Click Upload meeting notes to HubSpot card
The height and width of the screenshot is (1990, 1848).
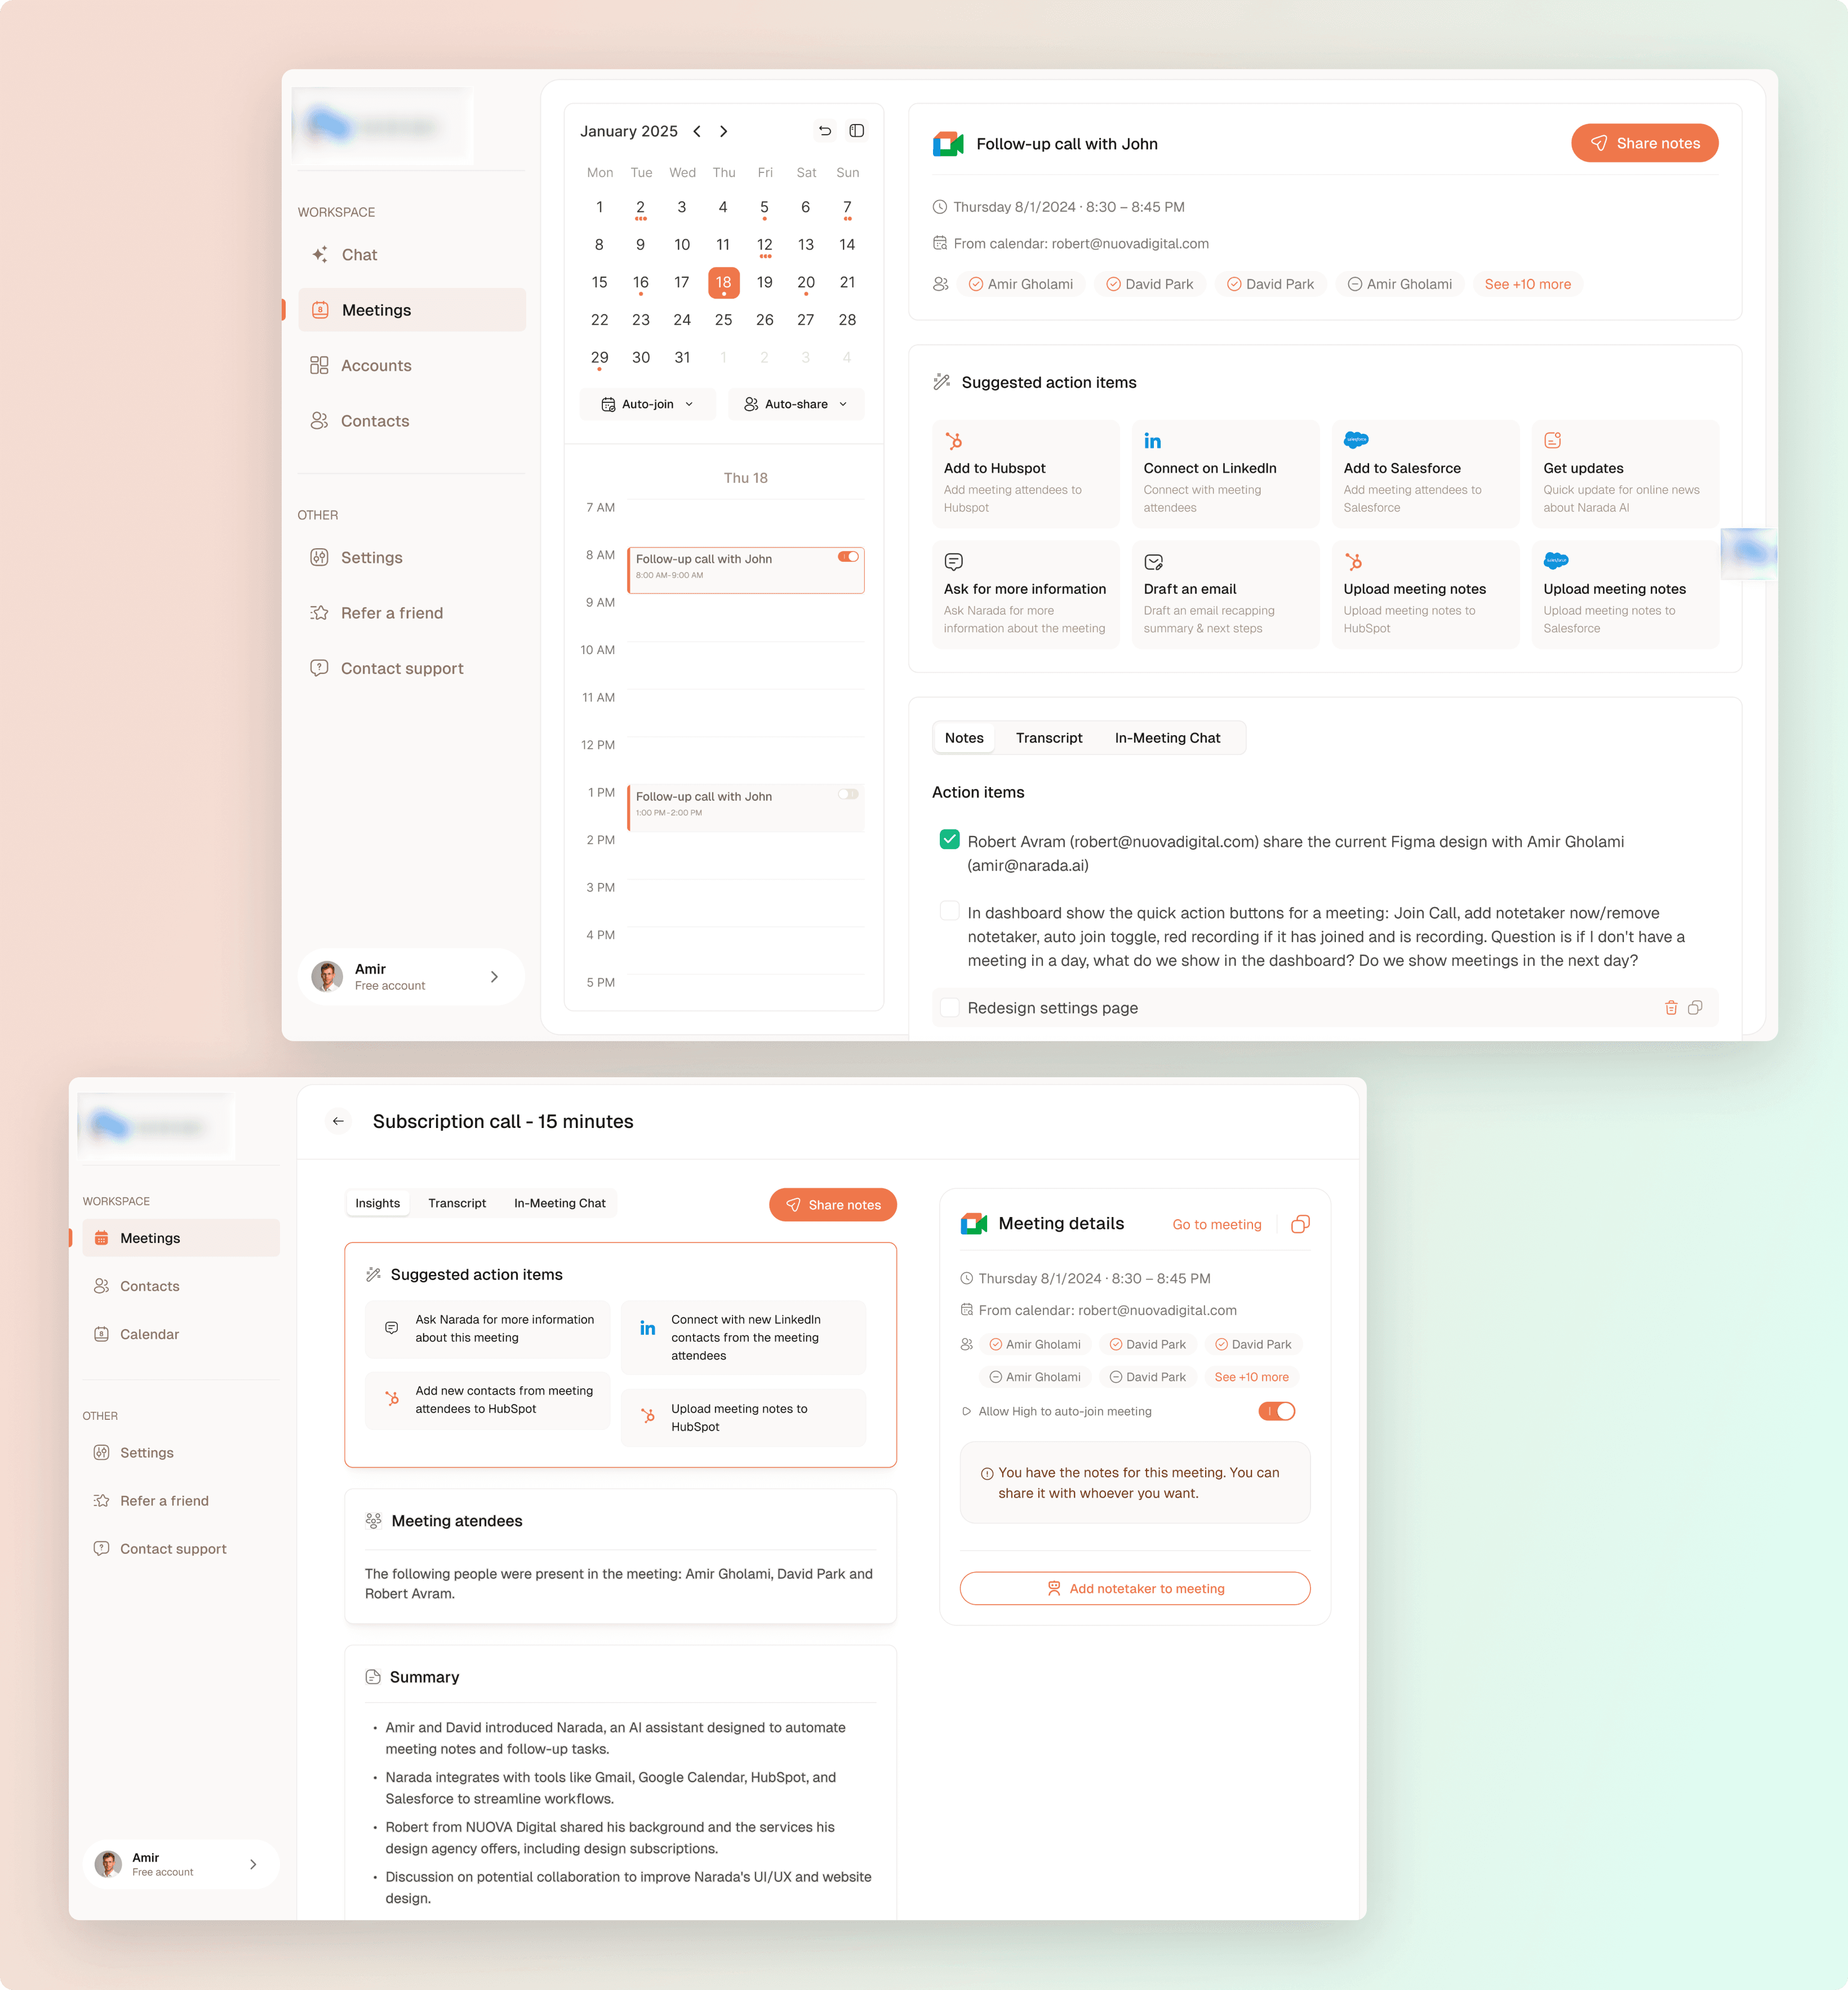click(1426, 595)
